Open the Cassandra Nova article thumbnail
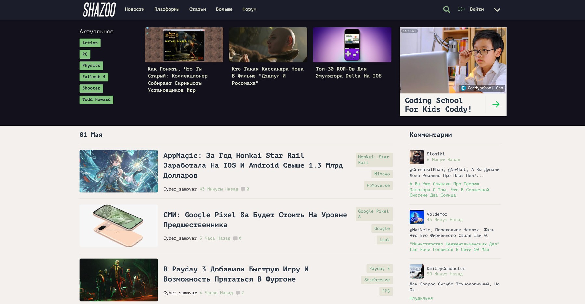 tap(268, 45)
